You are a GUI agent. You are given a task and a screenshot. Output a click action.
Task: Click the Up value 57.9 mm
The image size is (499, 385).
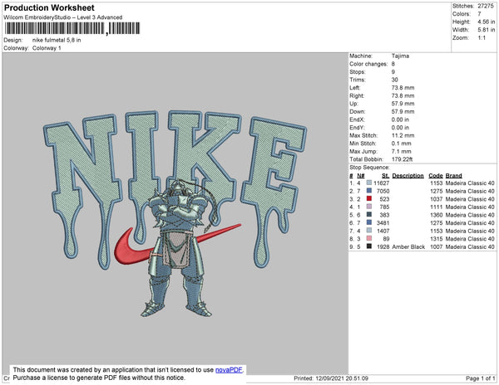(403, 104)
